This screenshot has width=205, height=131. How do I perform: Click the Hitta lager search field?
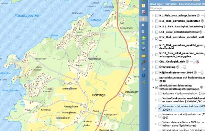coord(177,8)
